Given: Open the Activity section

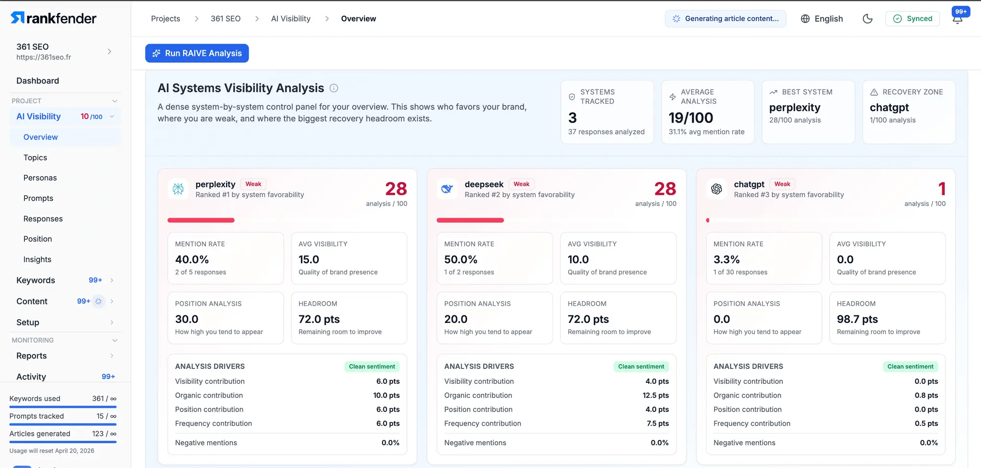Looking at the screenshot, I should pos(31,377).
